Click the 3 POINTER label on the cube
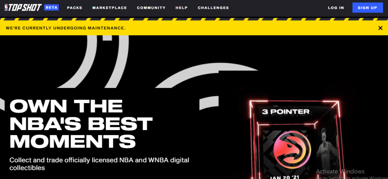The image size is (388, 179). tap(286, 112)
